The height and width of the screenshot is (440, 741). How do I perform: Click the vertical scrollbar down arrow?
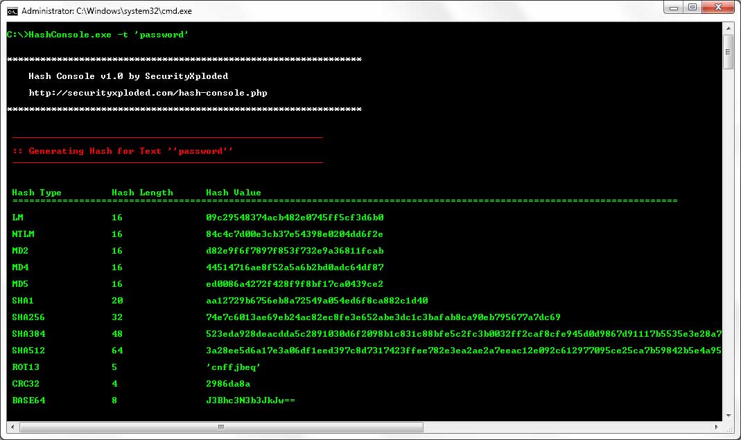point(728,415)
